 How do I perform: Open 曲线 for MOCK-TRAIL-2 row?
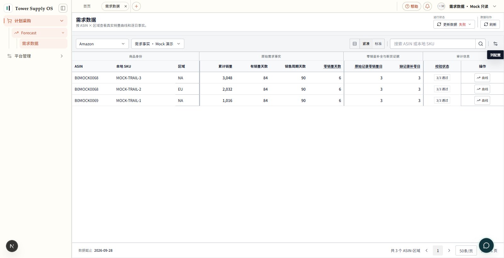pyautogui.click(x=482, y=89)
